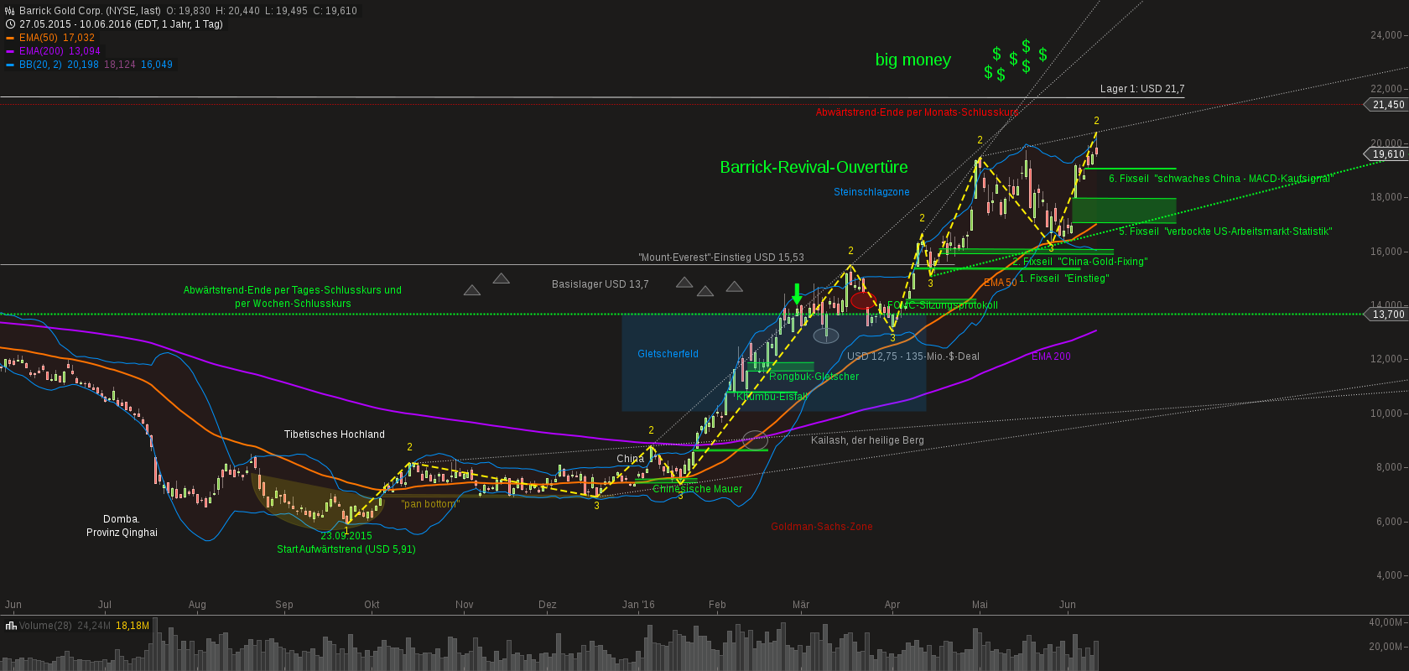
Task: Click the orange EMA(50) color marker
Action: (x=10, y=38)
